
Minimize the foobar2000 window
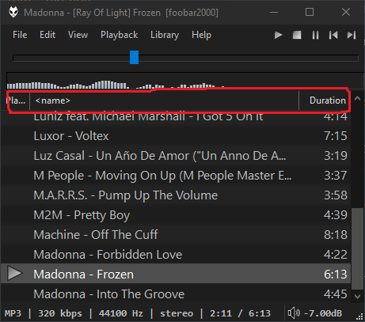click(x=274, y=12)
